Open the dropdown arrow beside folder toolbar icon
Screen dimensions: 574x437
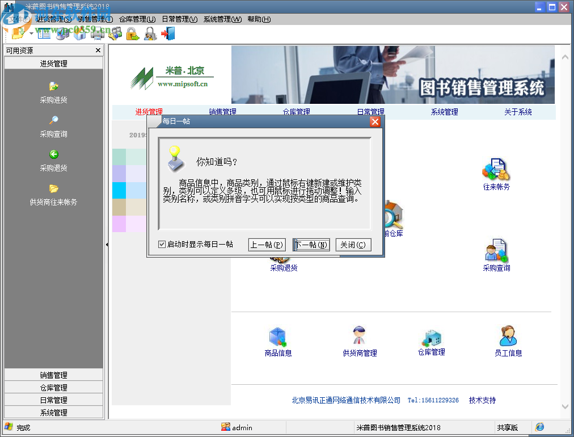pos(32,33)
